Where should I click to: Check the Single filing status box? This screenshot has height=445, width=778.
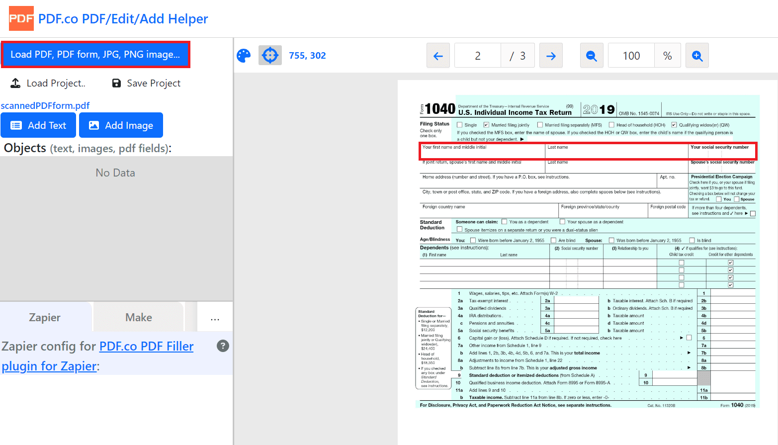[460, 125]
